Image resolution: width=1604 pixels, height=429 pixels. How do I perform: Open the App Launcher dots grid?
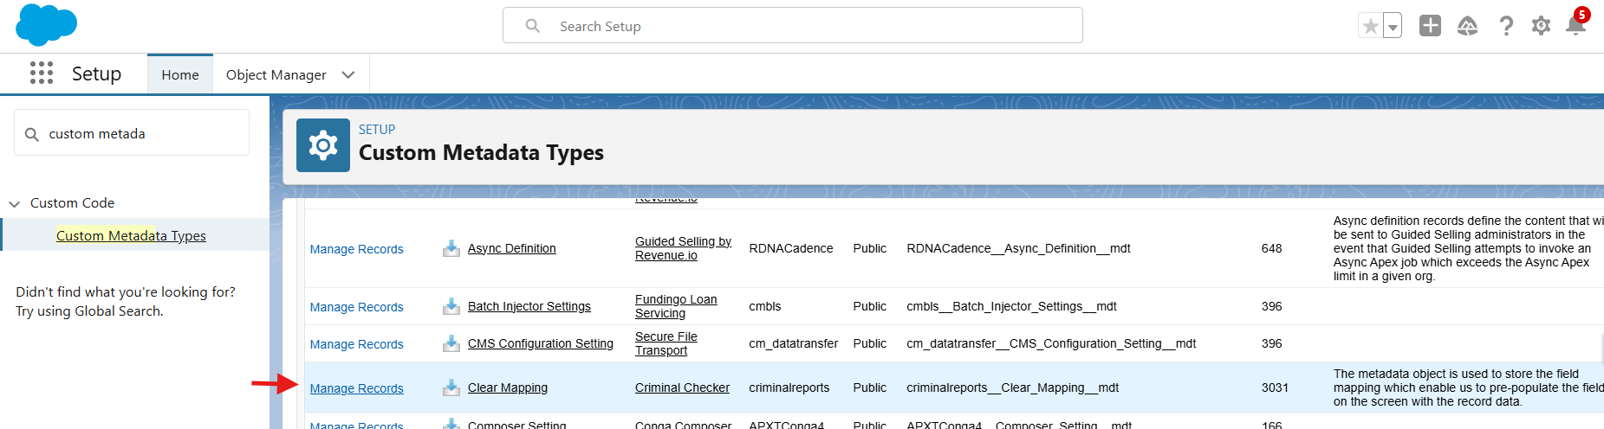pos(42,73)
